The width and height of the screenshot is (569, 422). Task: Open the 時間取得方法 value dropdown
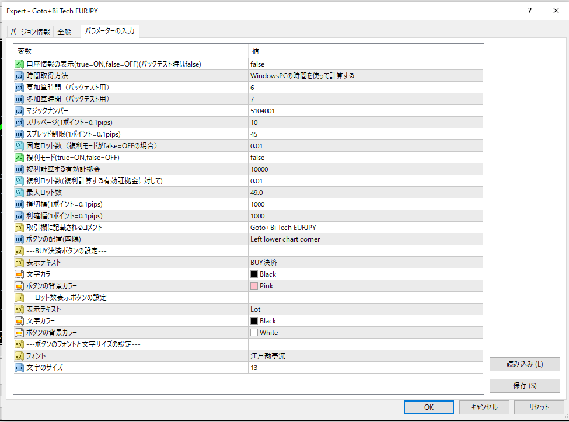[365, 76]
